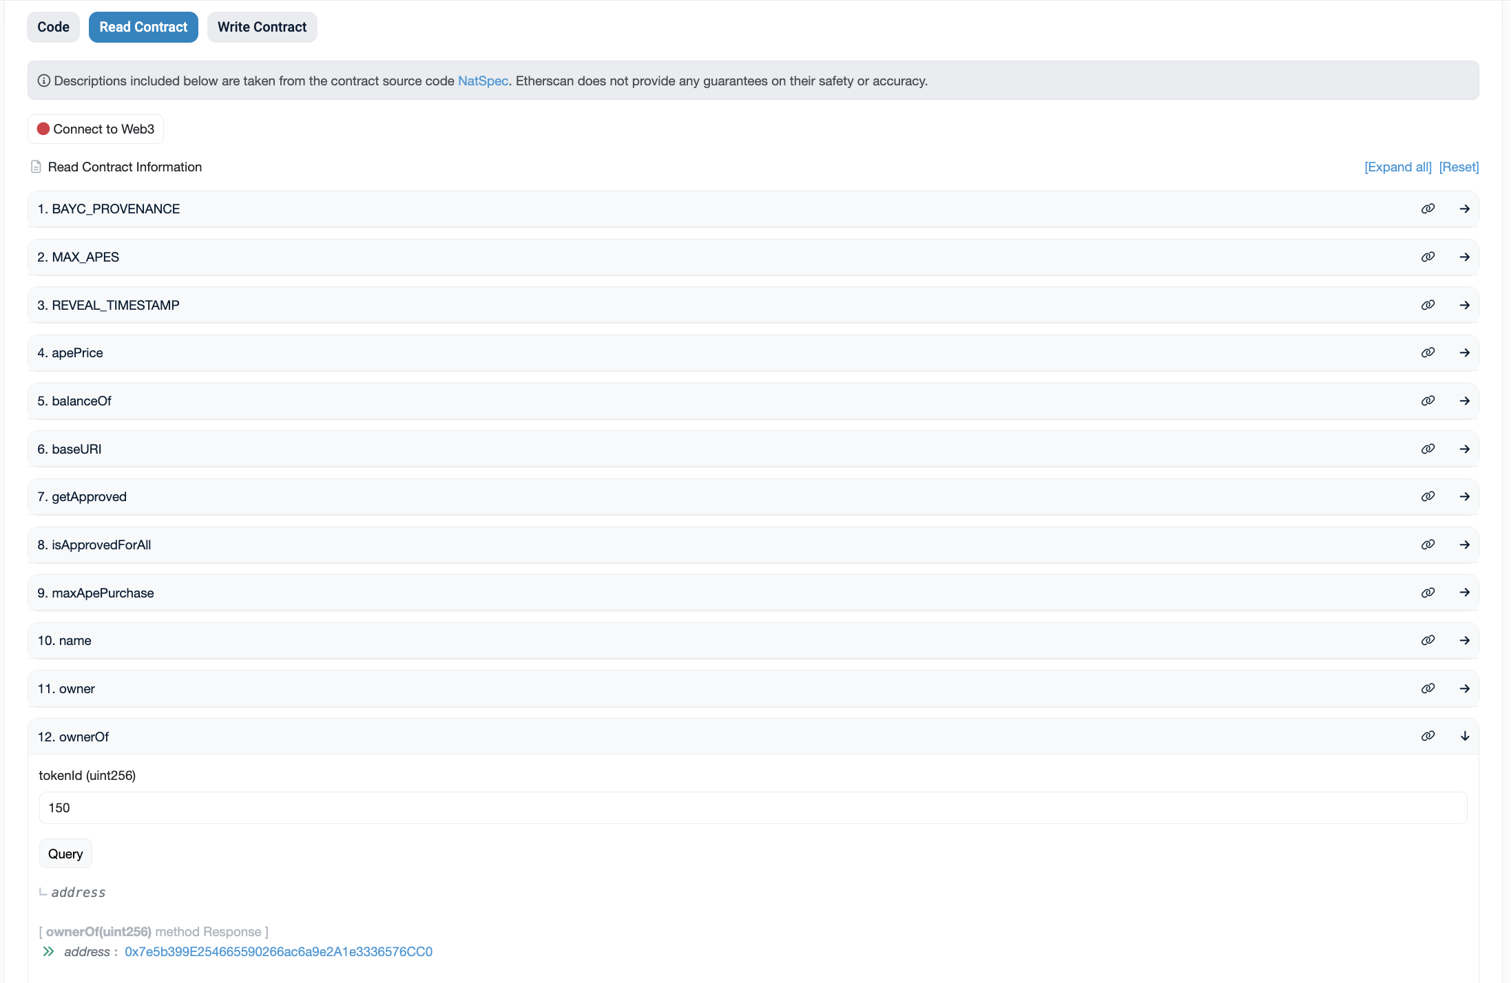Open the Write Contract tab
Viewport: 1511px width, 983px height.
click(x=262, y=27)
